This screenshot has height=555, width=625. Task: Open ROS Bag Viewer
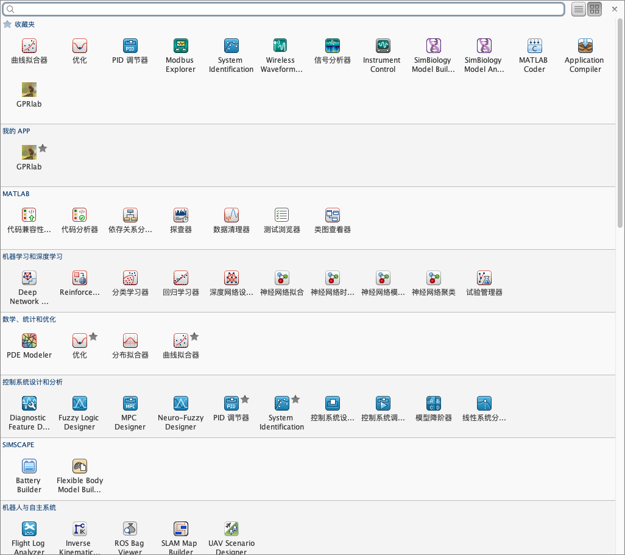tap(130, 537)
